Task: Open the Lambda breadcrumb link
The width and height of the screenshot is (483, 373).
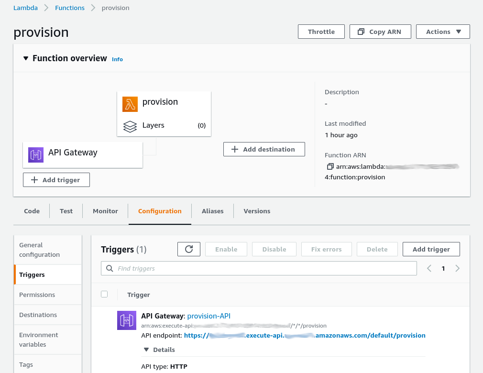Action: (25, 8)
